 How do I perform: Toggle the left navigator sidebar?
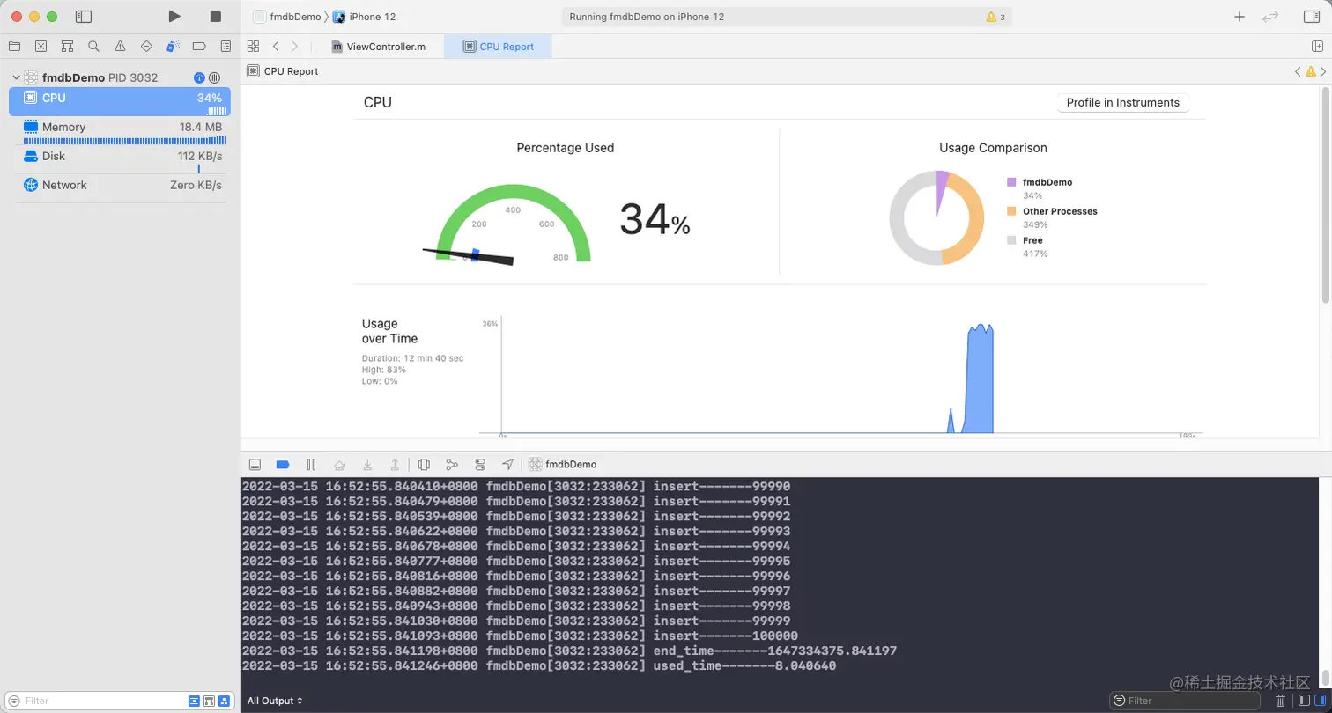pyautogui.click(x=84, y=17)
